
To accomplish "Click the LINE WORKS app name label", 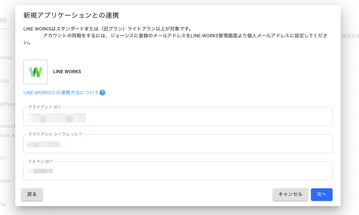I will pos(67,72).
